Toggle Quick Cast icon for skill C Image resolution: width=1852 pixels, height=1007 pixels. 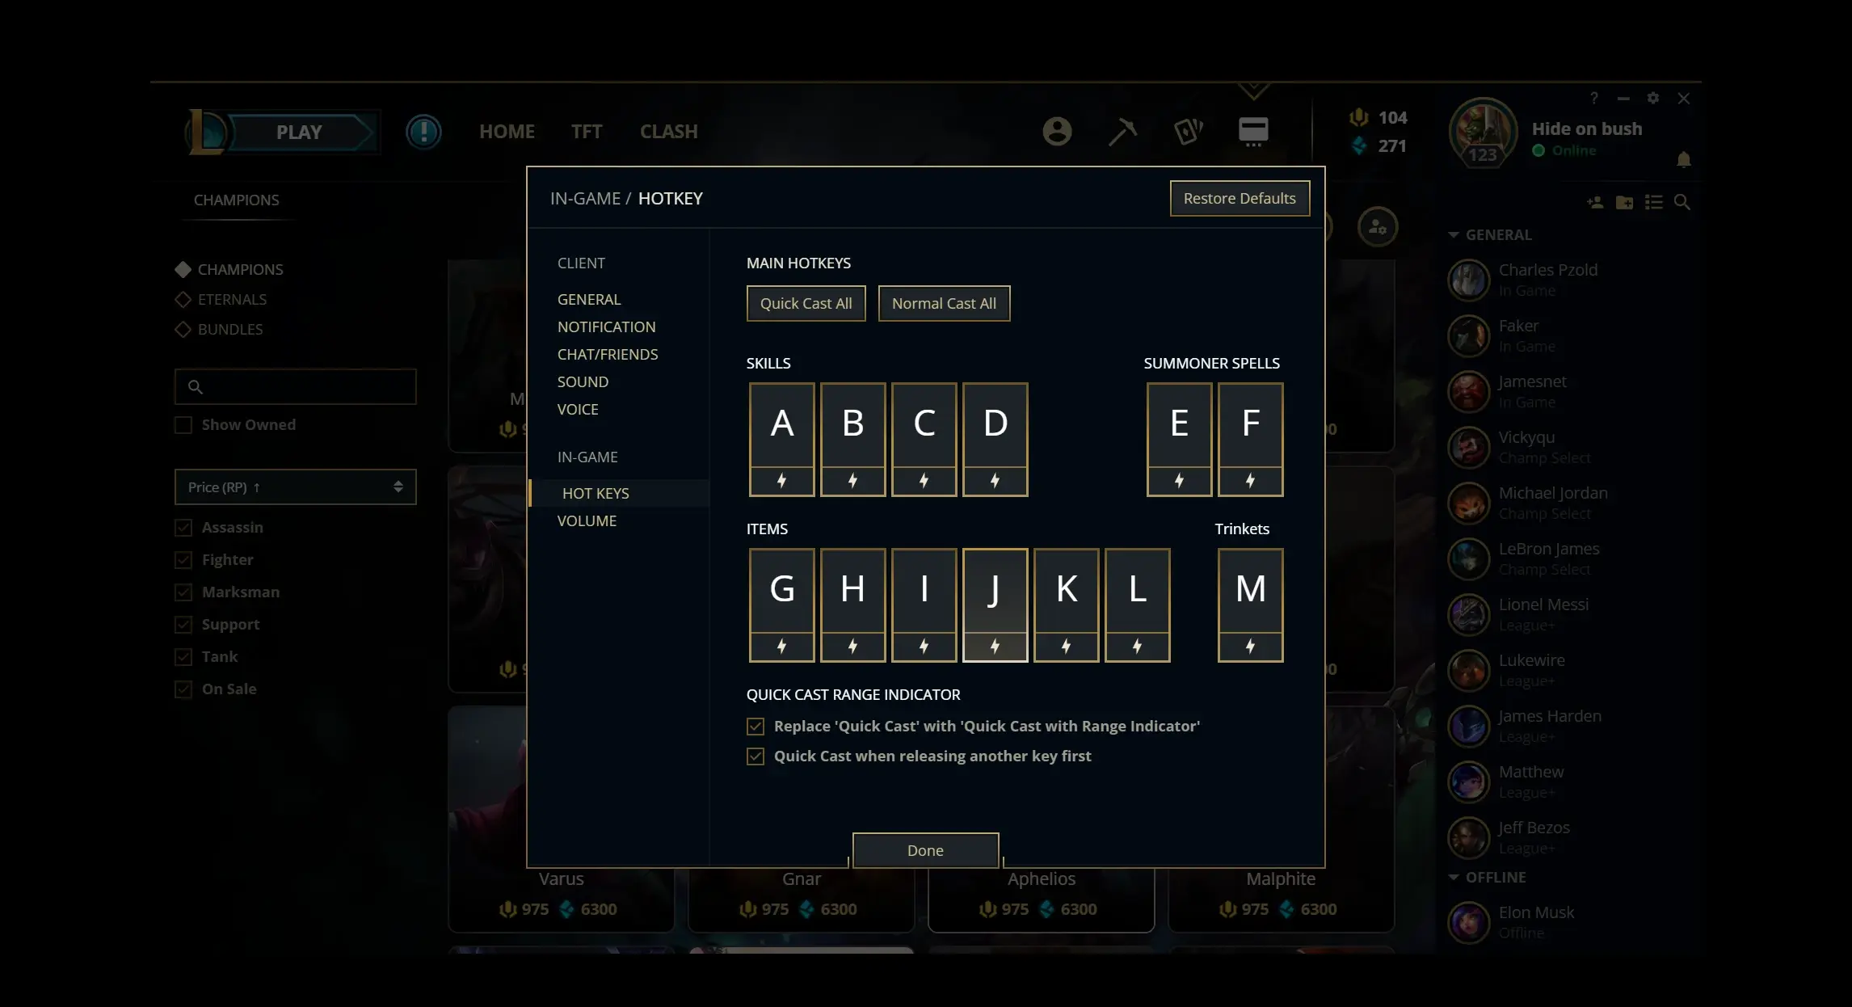tap(924, 480)
